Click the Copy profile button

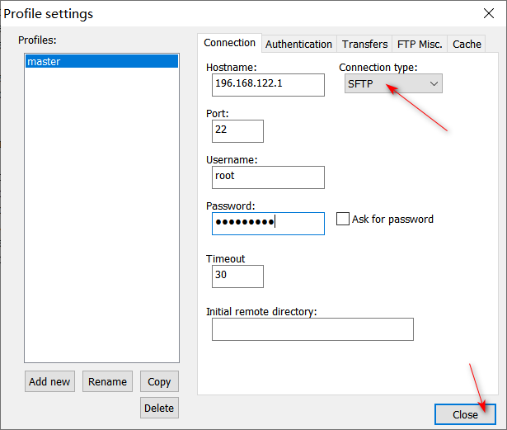pos(159,381)
